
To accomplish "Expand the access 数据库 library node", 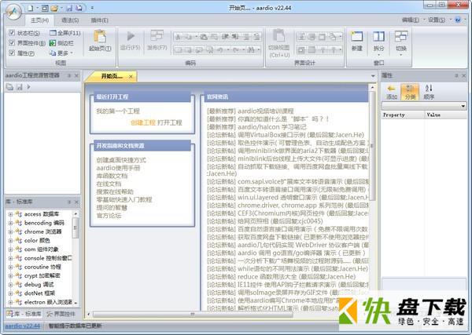I will [10, 214].
